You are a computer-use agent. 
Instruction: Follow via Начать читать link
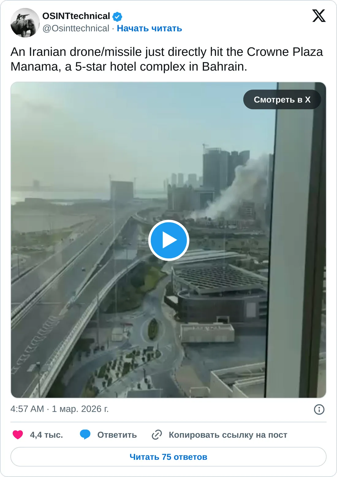tap(150, 28)
